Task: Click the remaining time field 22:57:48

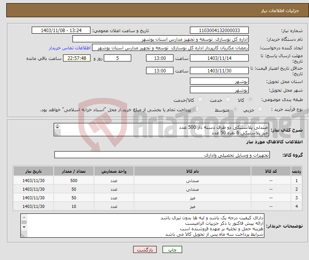Action: click(x=77, y=58)
